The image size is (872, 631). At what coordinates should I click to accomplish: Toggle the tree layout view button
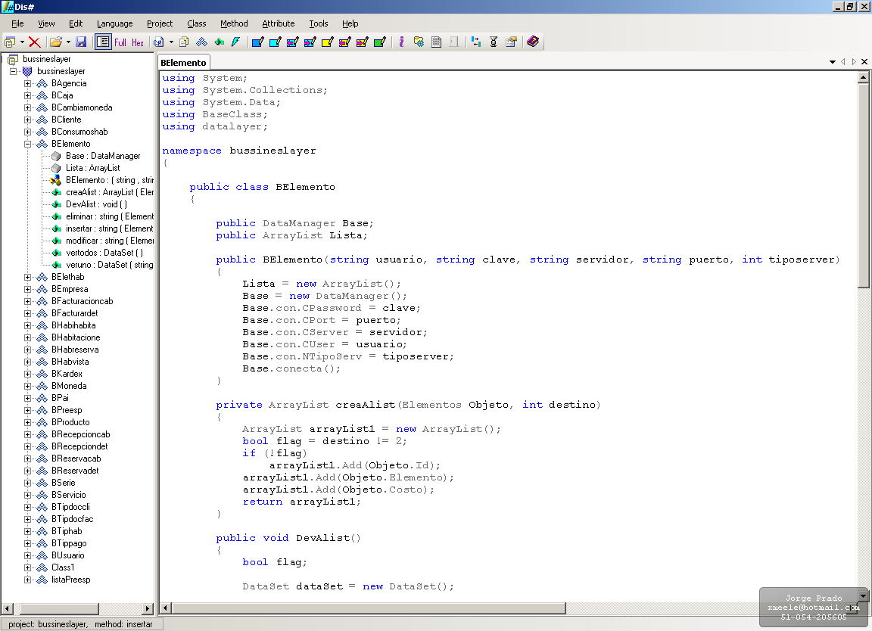pyautogui.click(x=103, y=42)
